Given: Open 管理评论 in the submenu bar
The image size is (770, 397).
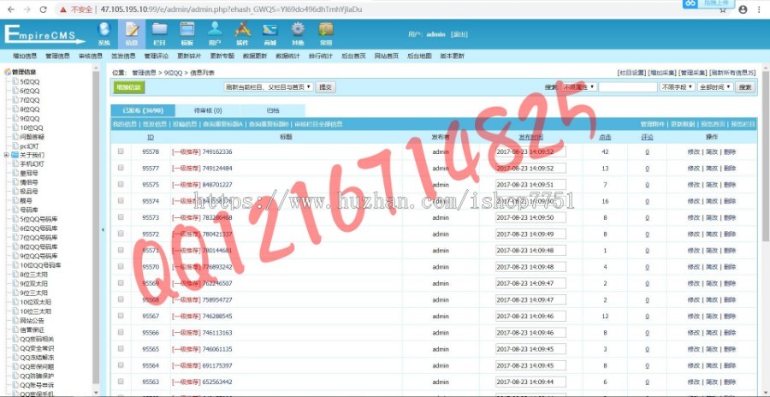Looking at the screenshot, I should tap(157, 56).
